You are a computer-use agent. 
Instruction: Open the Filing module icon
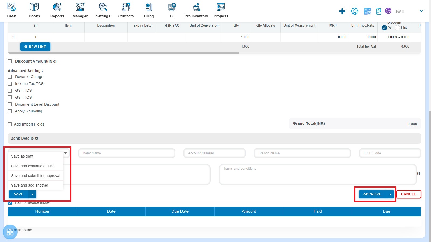(x=149, y=7)
